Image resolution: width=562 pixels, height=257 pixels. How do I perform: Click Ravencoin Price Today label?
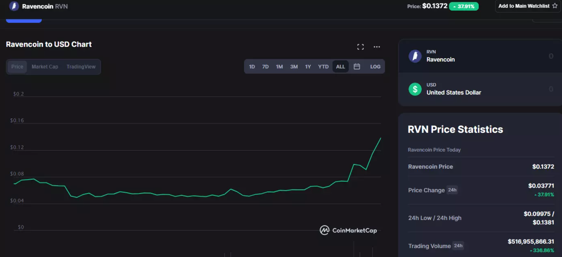pyautogui.click(x=434, y=150)
